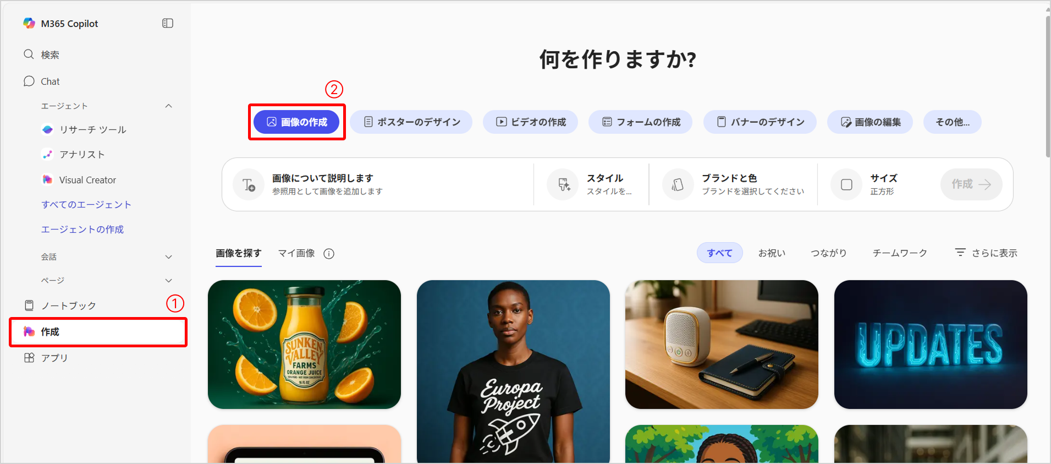Click the 何を作りますか? heading

tap(618, 59)
